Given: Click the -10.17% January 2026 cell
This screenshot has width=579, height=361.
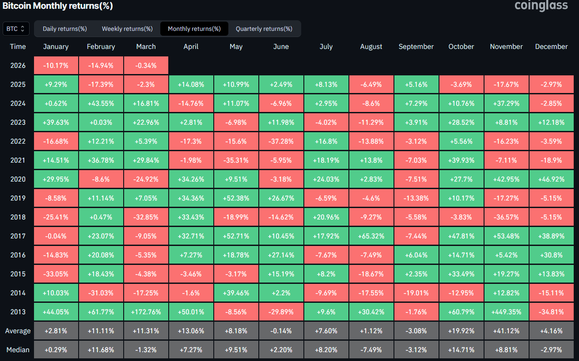Looking at the screenshot, I should pos(56,65).
